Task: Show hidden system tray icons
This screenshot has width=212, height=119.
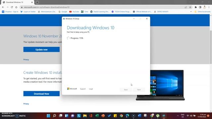Action: point(178,116)
